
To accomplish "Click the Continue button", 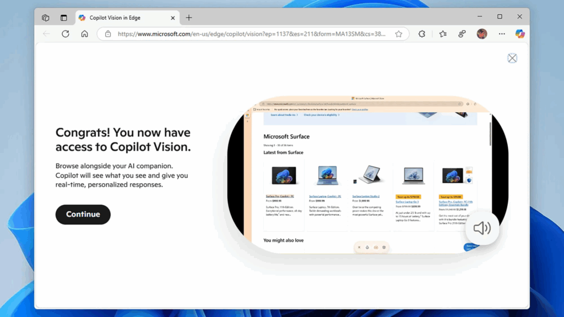I will click(83, 215).
